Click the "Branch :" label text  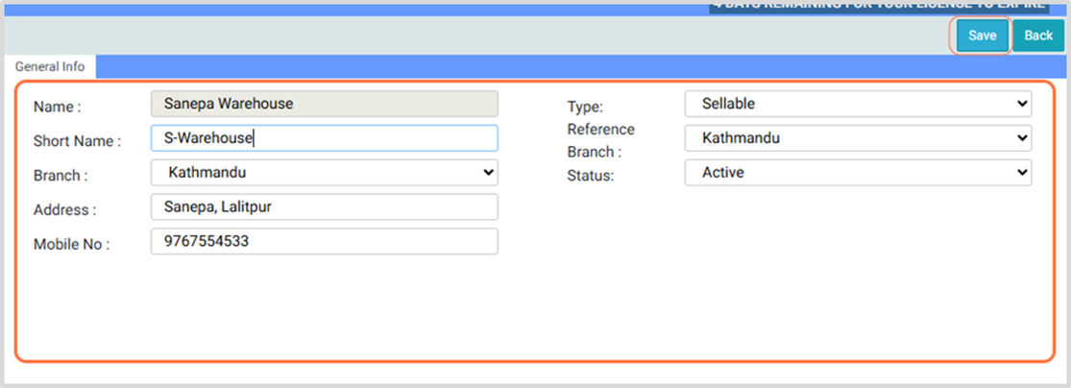[x=61, y=176]
